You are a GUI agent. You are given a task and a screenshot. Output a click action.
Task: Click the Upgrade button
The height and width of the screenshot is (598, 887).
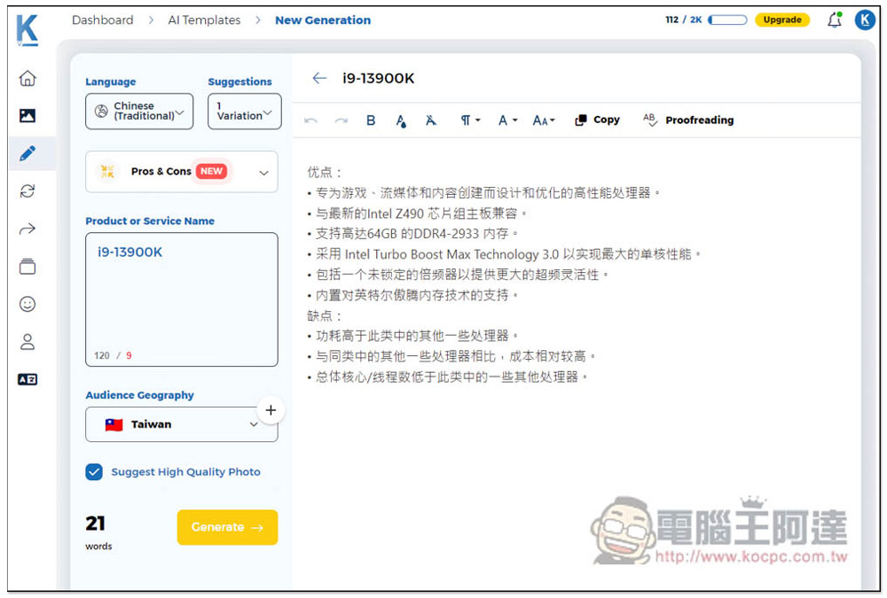[x=781, y=20]
